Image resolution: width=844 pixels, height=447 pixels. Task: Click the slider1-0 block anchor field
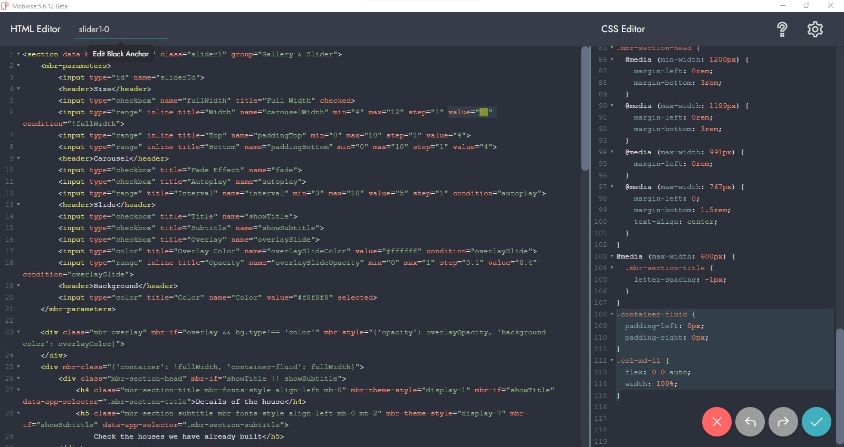pos(120,29)
